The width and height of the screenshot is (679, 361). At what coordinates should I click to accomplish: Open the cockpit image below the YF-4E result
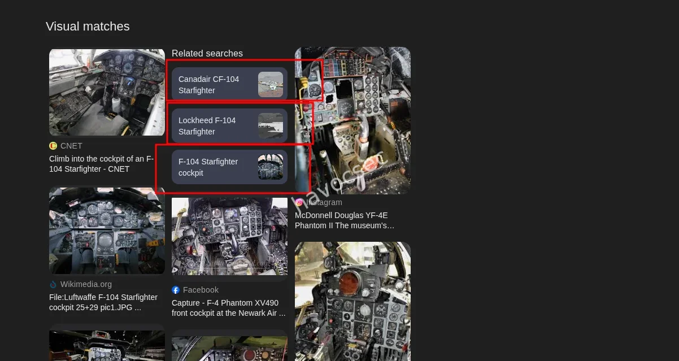tap(352, 301)
